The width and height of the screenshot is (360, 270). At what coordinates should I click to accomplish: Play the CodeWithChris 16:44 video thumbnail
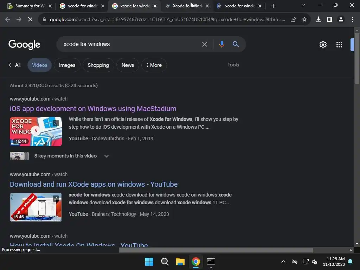pos(36,131)
